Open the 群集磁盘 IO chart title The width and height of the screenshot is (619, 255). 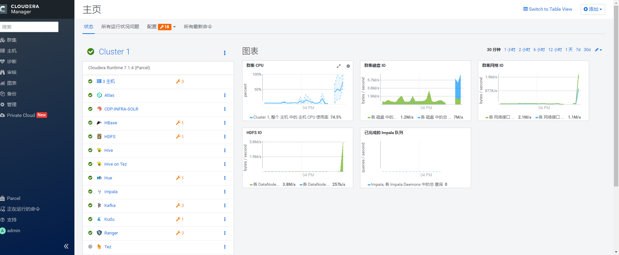click(375, 66)
